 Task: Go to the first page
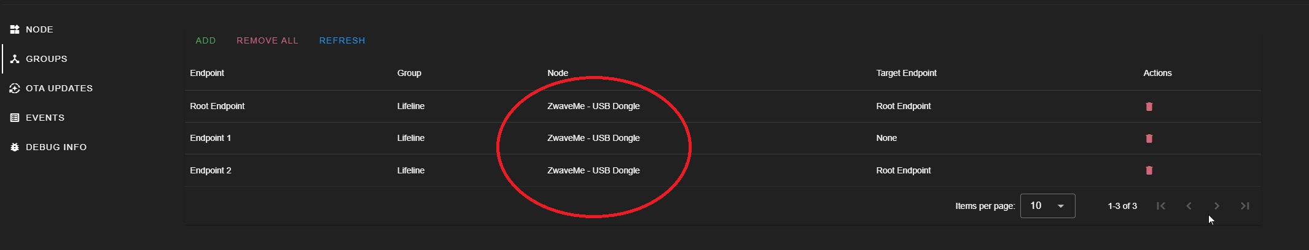point(1160,206)
